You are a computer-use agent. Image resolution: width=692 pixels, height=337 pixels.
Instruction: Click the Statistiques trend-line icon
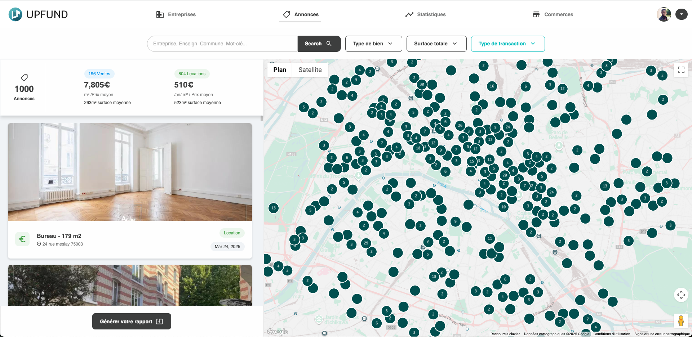click(409, 14)
